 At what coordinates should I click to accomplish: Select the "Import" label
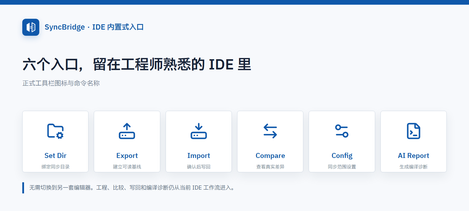coord(199,156)
